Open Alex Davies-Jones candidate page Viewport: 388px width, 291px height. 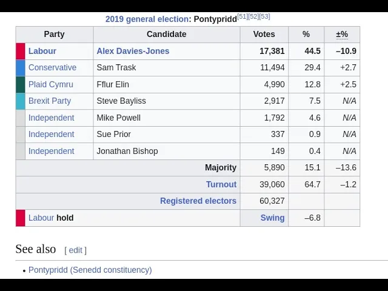point(133,51)
